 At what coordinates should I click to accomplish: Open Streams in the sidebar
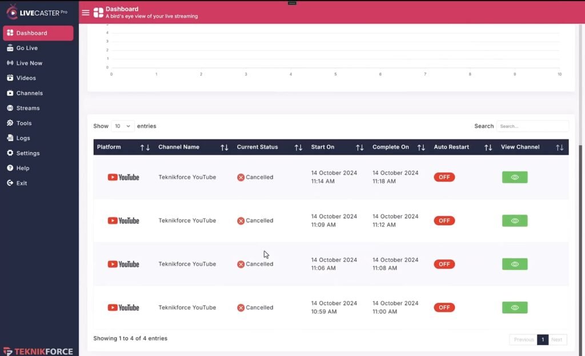(28, 108)
